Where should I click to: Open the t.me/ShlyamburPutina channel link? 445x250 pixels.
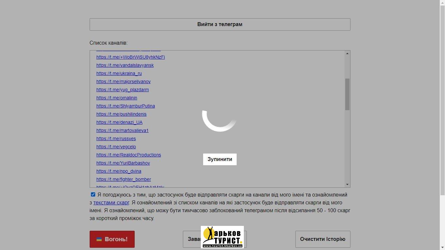point(126,106)
